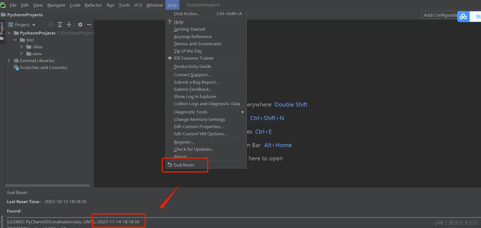Open the Refactor menu
Screen dimensions: 481x228
coord(93,5)
